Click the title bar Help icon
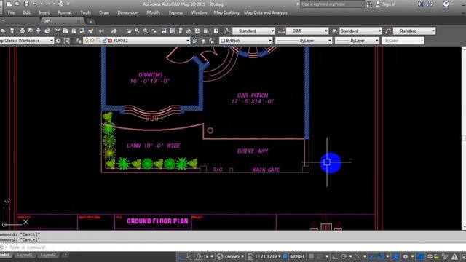The height and width of the screenshot is (262, 466). point(446,4)
